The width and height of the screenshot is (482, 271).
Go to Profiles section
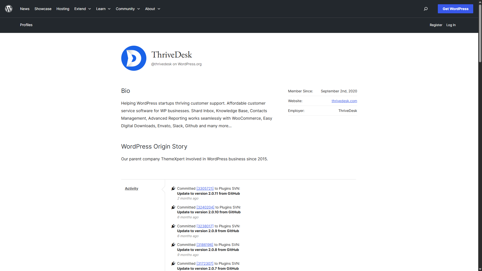pyautogui.click(x=26, y=25)
